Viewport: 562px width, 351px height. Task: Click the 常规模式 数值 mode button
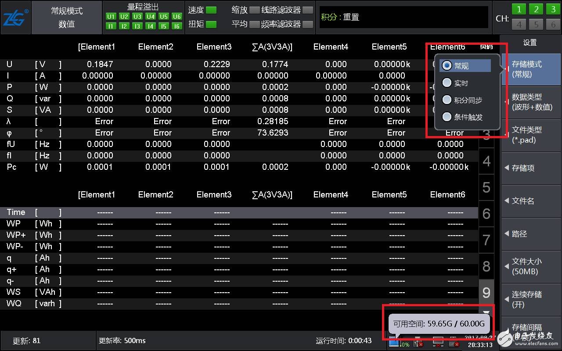[67, 18]
